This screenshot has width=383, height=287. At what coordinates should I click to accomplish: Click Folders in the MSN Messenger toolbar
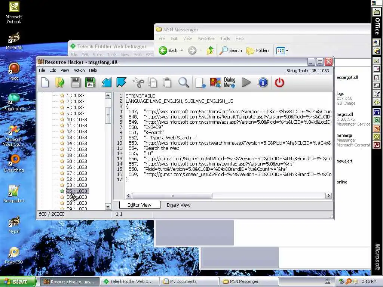coord(258,50)
